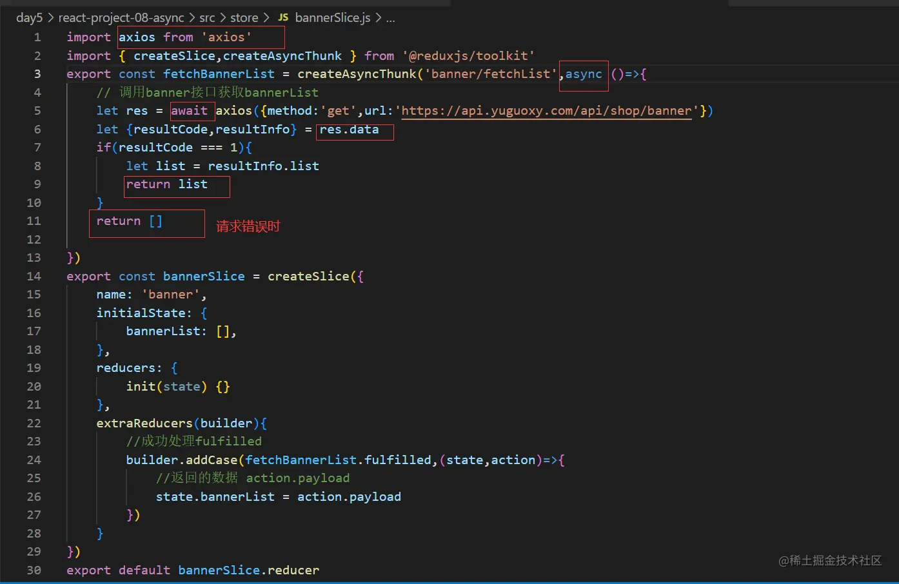899x584 pixels.
Task: Select line number 22 in the gutter
Action: tap(34, 423)
